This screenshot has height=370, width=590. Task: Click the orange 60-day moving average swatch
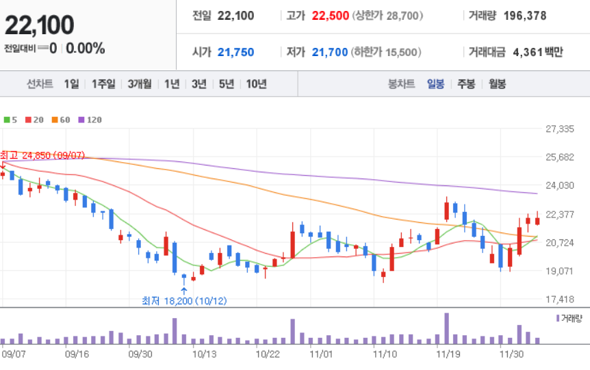pyautogui.click(x=55, y=120)
